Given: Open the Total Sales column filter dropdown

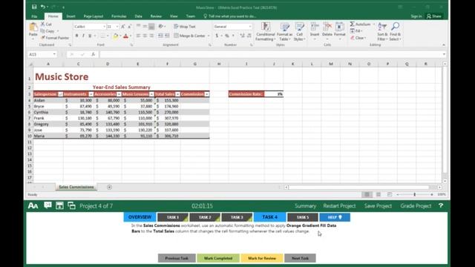Looking at the screenshot, I should click(177, 94).
